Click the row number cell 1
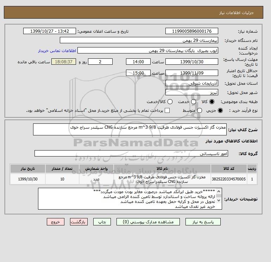 pos(252,179)
